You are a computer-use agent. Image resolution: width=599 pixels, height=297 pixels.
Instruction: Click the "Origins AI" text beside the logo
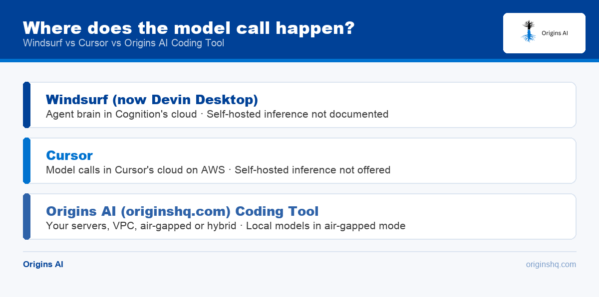click(555, 33)
